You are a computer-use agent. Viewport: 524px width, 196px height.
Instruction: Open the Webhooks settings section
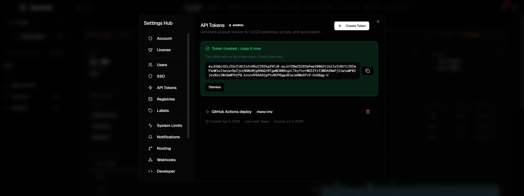(x=165, y=160)
